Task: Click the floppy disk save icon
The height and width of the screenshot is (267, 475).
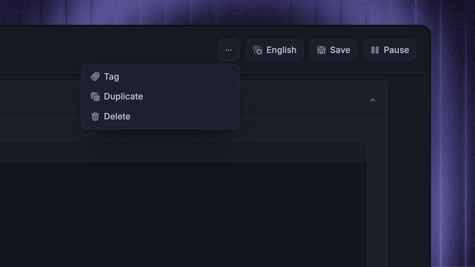Action: pyautogui.click(x=321, y=50)
